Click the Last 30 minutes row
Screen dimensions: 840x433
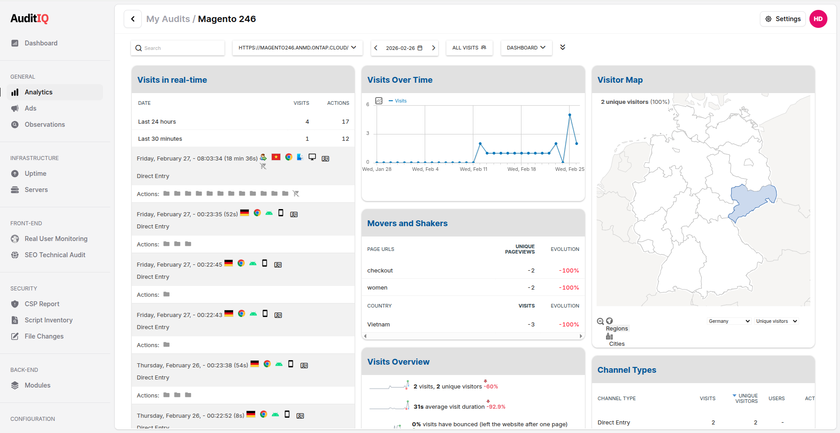click(243, 139)
